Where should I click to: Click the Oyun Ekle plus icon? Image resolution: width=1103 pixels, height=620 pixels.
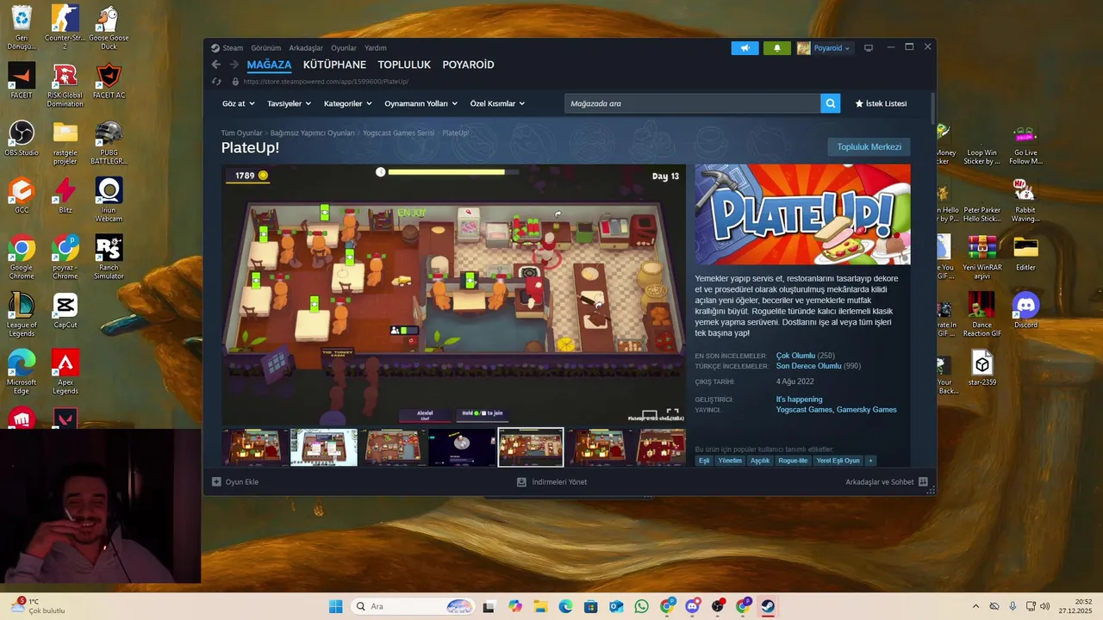[216, 482]
